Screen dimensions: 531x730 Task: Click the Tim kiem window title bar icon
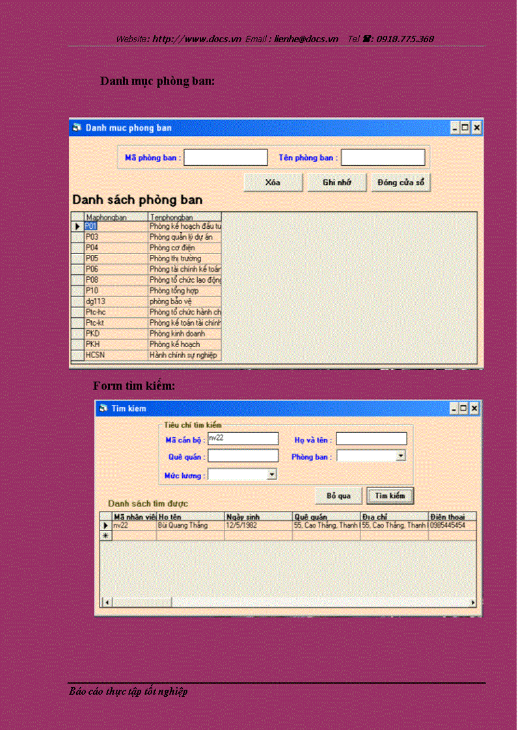[104, 408]
